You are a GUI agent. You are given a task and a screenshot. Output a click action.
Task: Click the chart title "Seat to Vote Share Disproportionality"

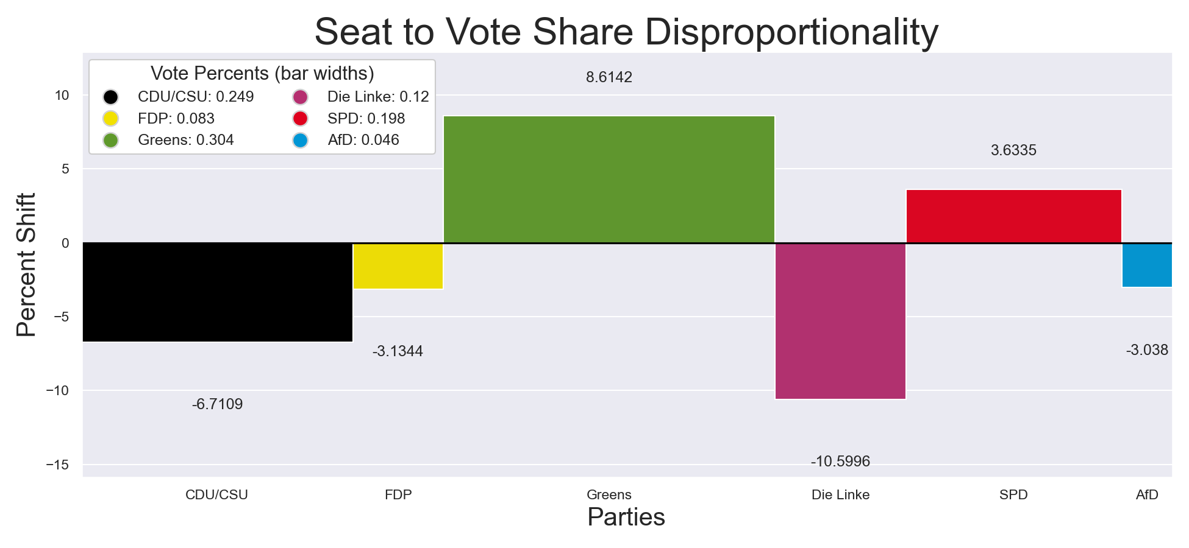point(626,32)
